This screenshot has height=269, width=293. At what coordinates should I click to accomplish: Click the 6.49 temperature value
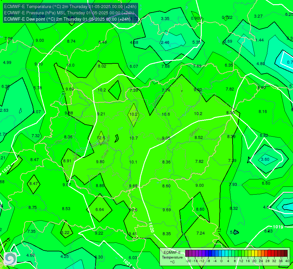point(103,42)
